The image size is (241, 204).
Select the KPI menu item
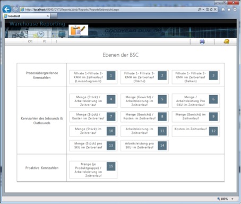pos(30,41)
